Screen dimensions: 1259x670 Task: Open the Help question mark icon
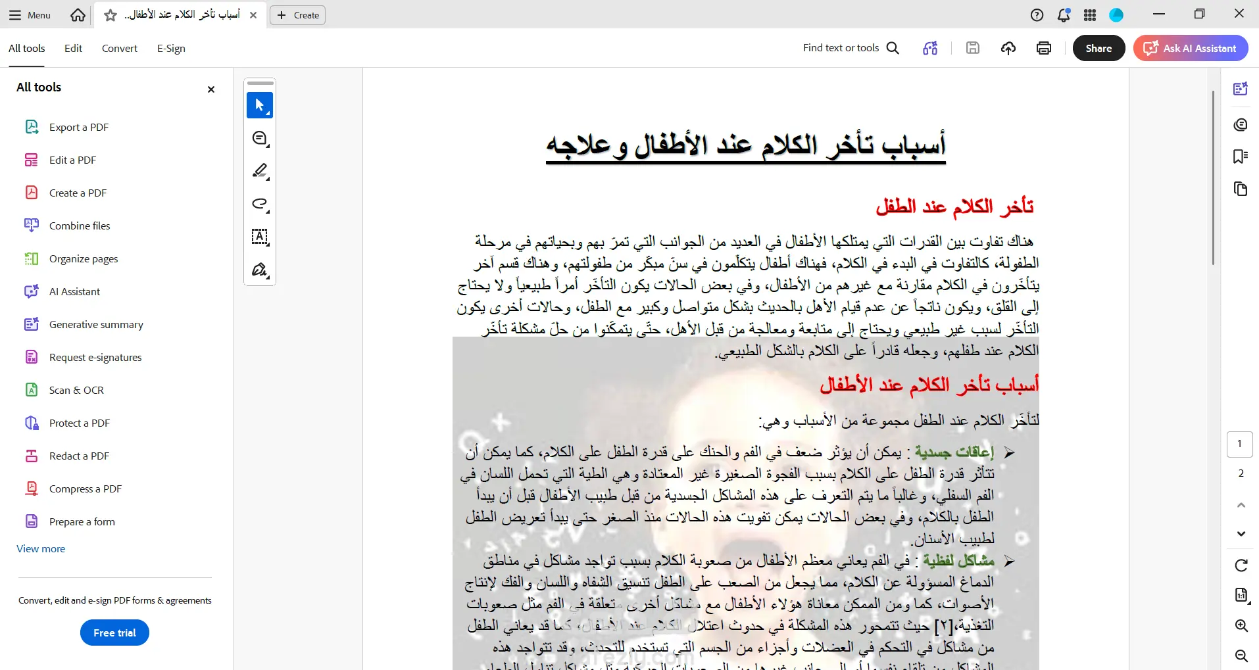click(x=1037, y=15)
